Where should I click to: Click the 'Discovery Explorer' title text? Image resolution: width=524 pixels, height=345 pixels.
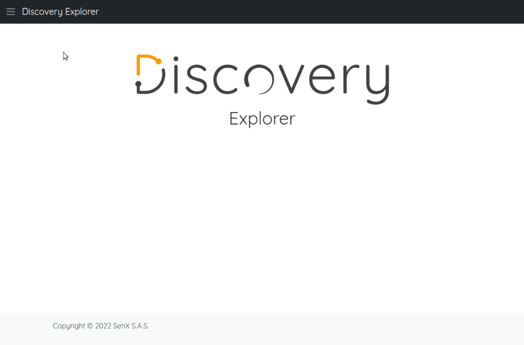(60, 11)
